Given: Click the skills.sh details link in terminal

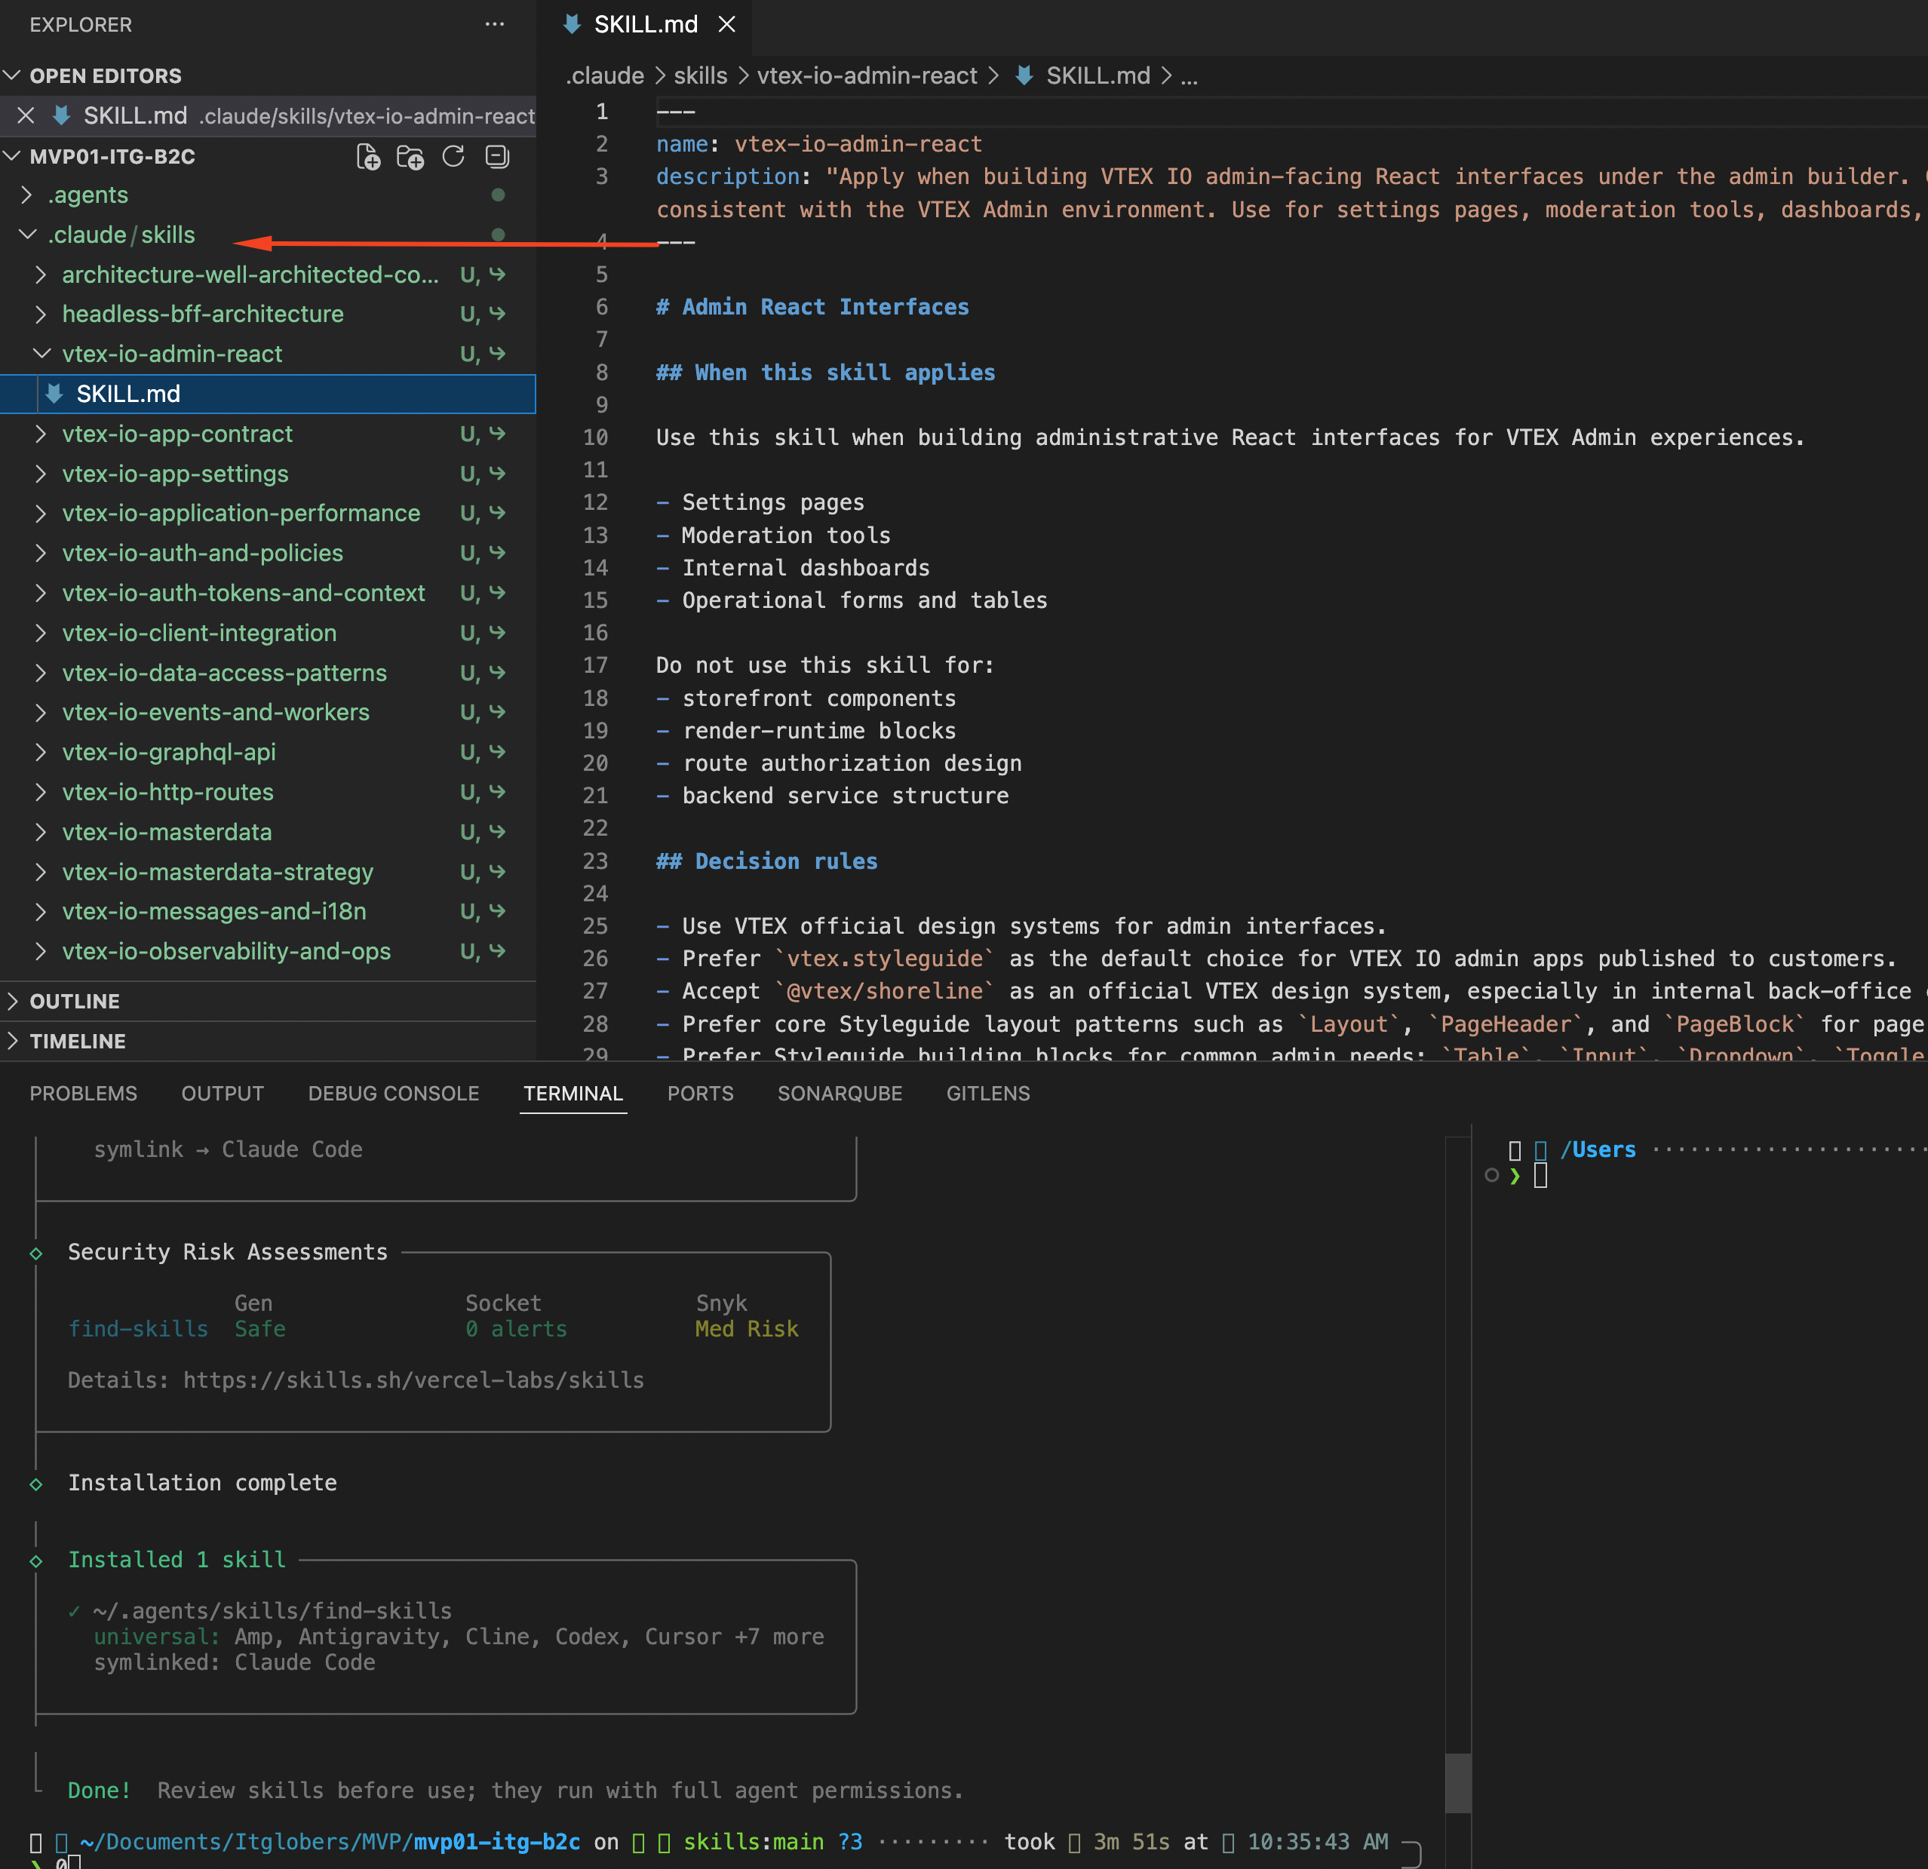Looking at the screenshot, I should (413, 1380).
